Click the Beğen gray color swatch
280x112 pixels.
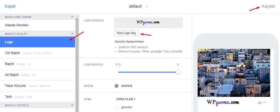click(x=116, y=86)
